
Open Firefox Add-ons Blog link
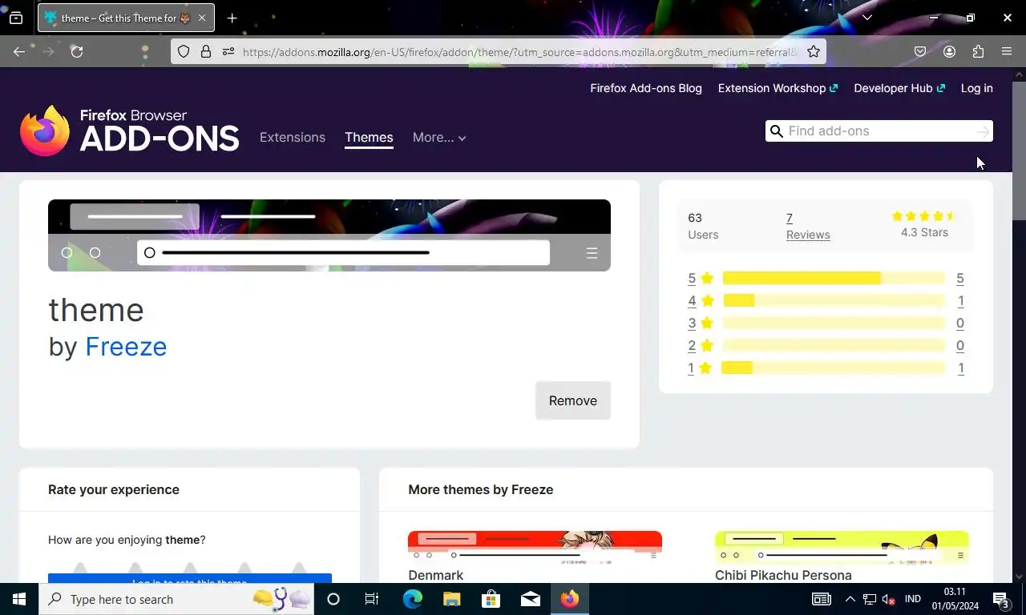tap(646, 88)
